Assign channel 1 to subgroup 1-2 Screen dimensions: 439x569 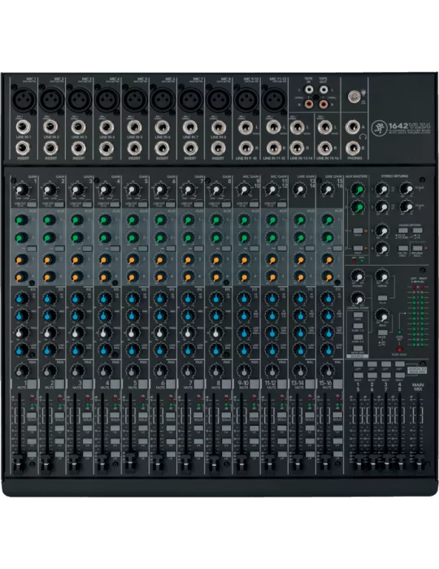[32, 428]
